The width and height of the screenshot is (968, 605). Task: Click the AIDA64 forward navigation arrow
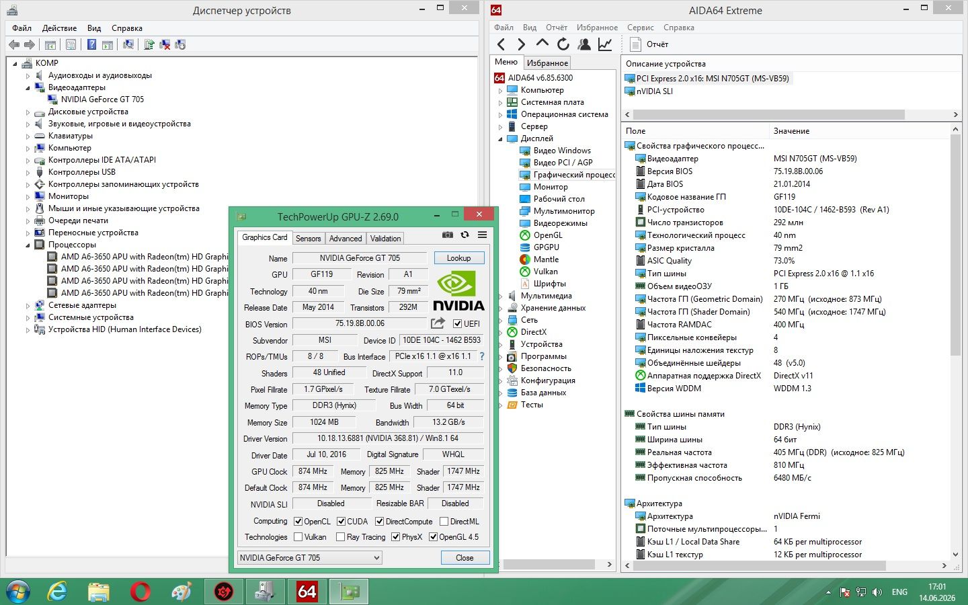(521, 44)
